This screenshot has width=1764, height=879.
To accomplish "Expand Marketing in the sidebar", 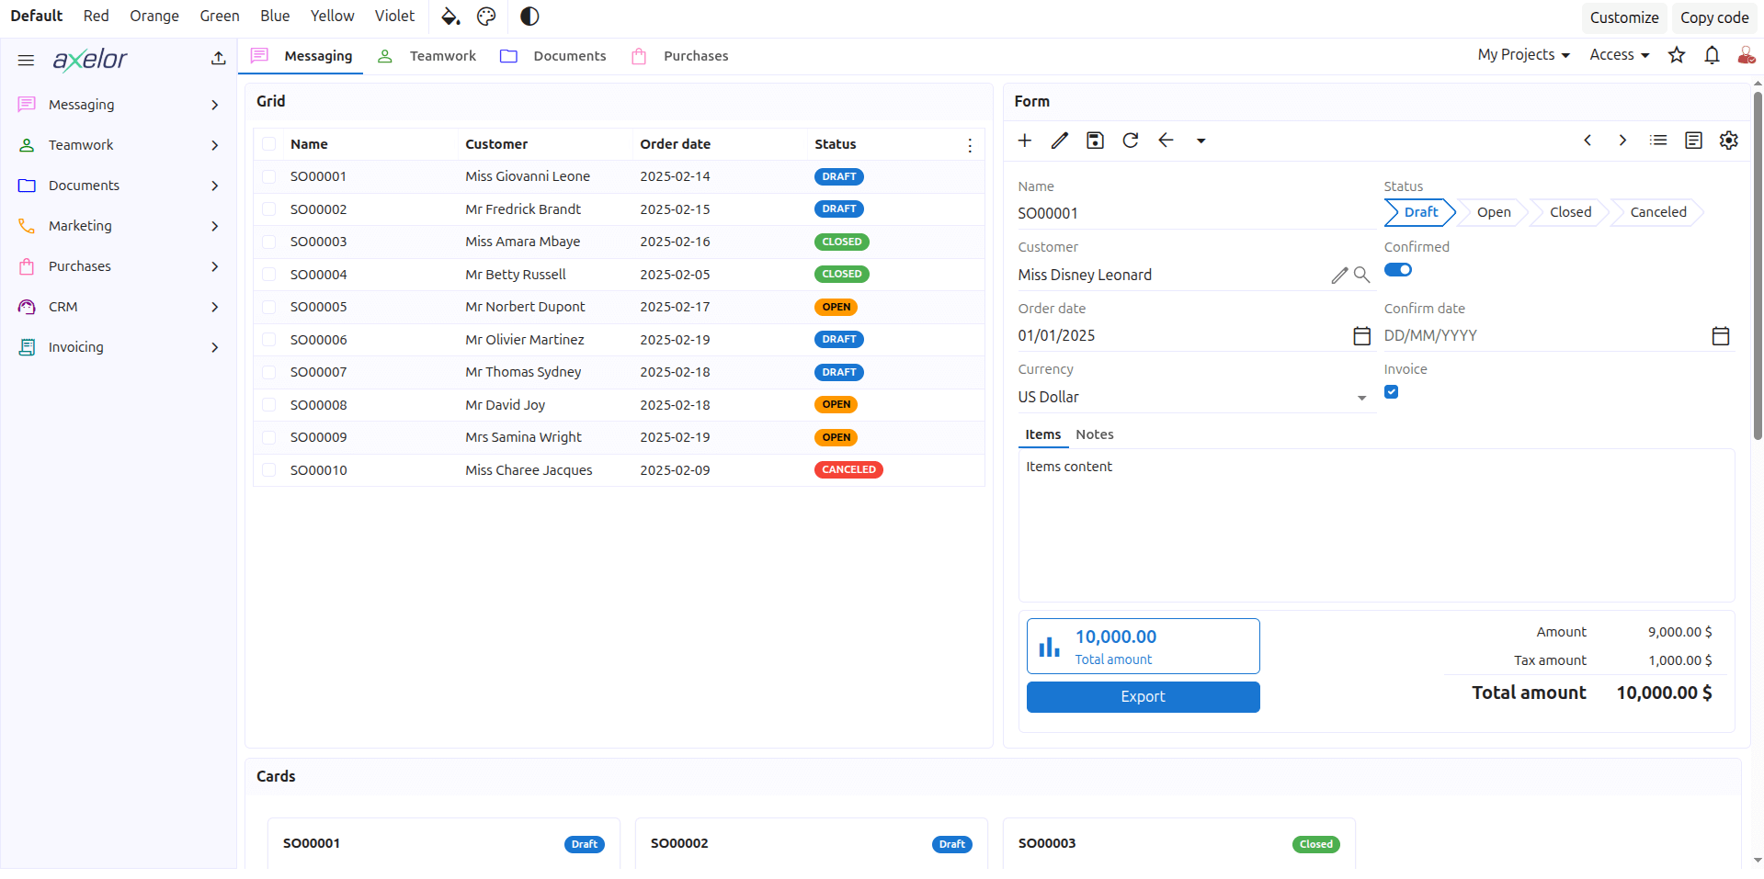I will click(214, 226).
